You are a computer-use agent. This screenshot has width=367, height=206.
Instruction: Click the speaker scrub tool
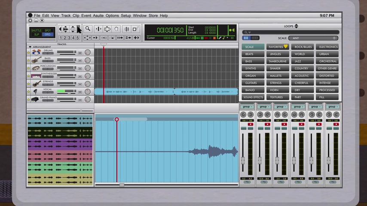click(x=126, y=29)
